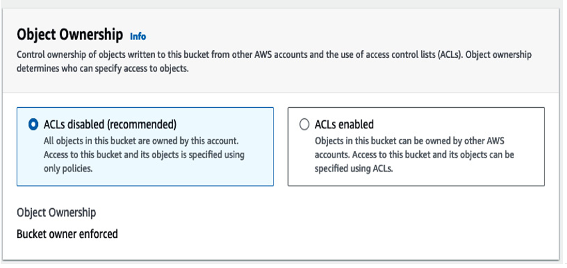Click the 'ACLs disabled (recommended)' label text

pyautogui.click(x=110, y=124)
